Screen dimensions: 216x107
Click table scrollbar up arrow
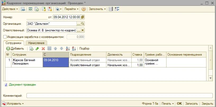(210, 48)
